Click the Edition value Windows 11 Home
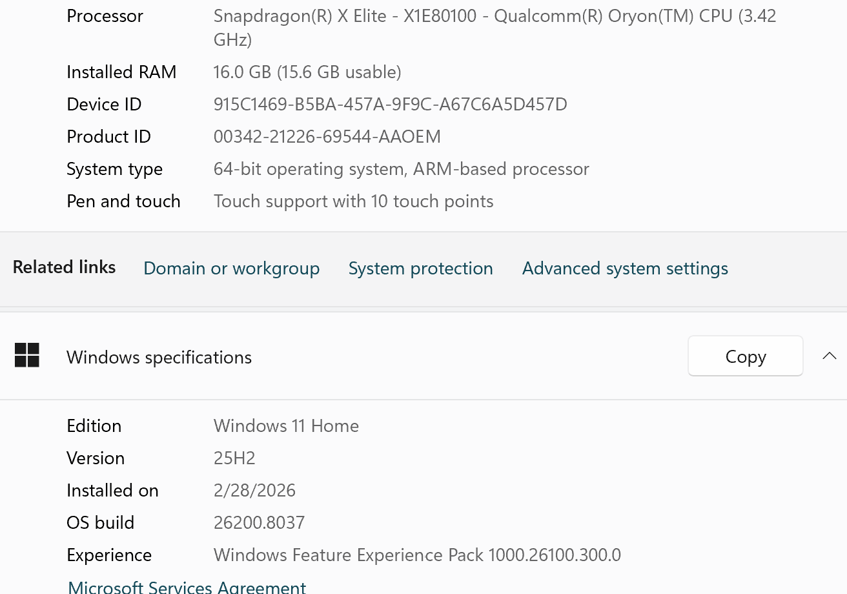Screen dimensions: 847x594 (286, 425)
